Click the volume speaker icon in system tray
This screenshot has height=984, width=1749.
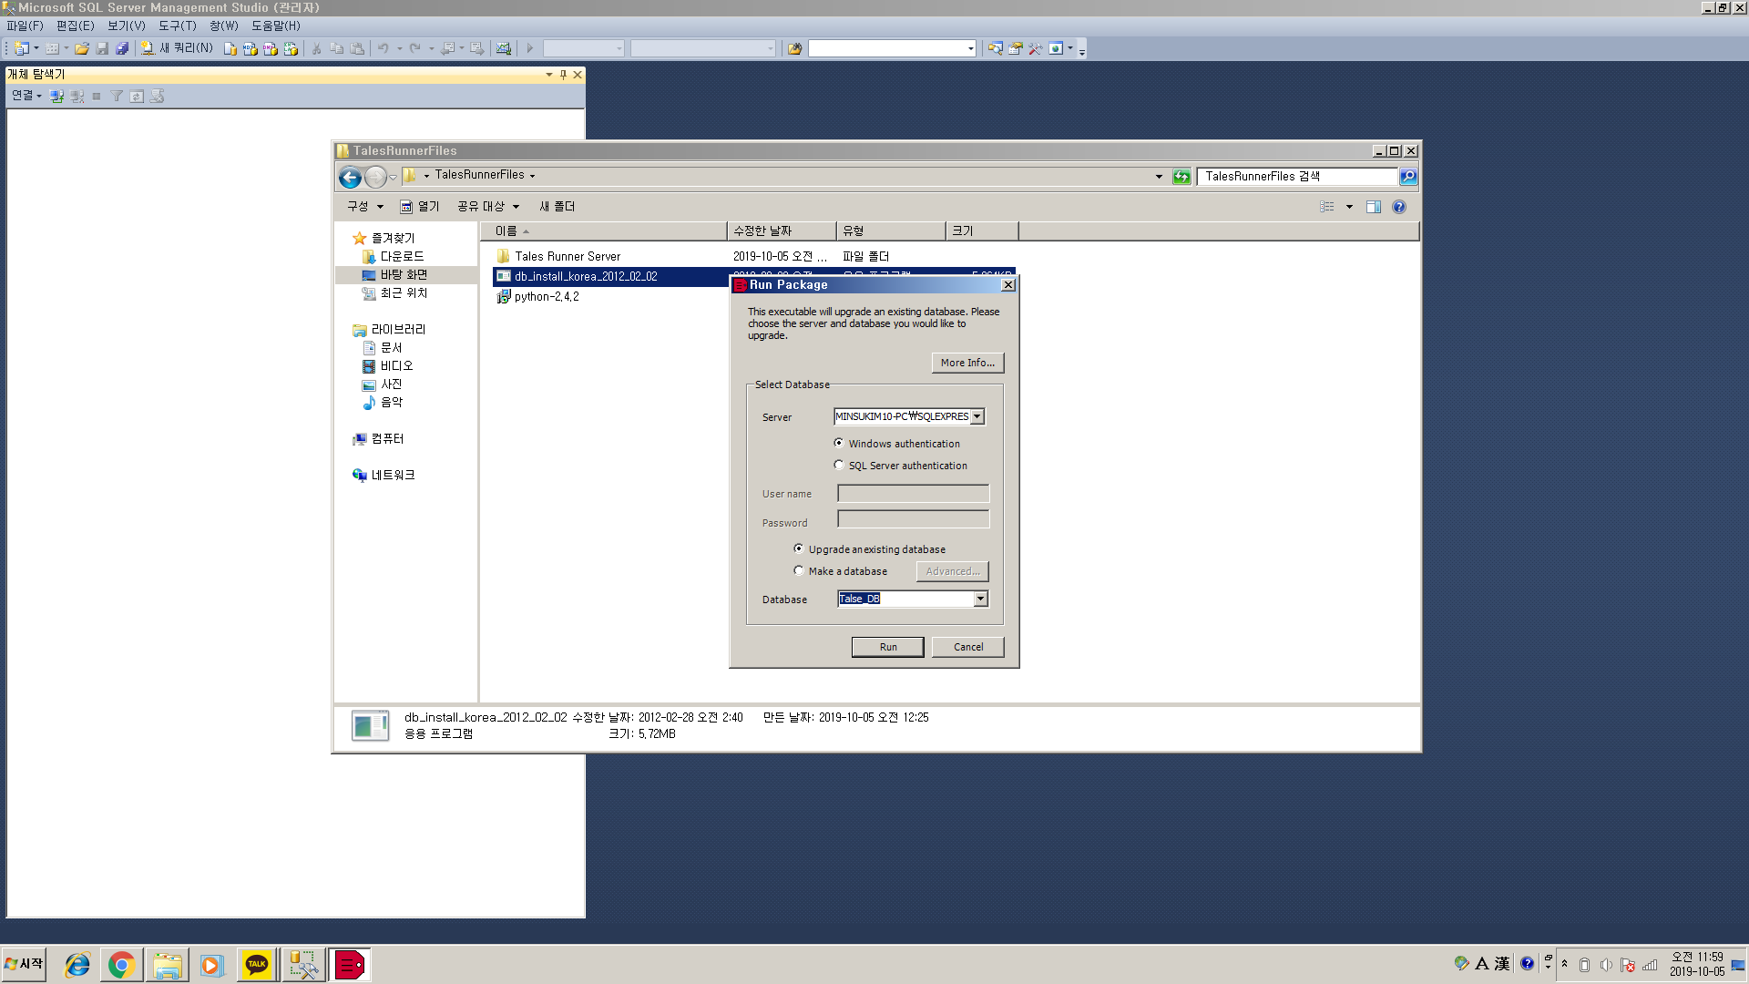(x=1606, y=965)
